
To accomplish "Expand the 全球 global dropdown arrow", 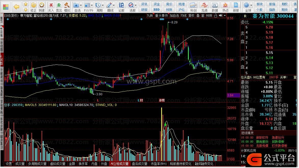I will [251, 5].
